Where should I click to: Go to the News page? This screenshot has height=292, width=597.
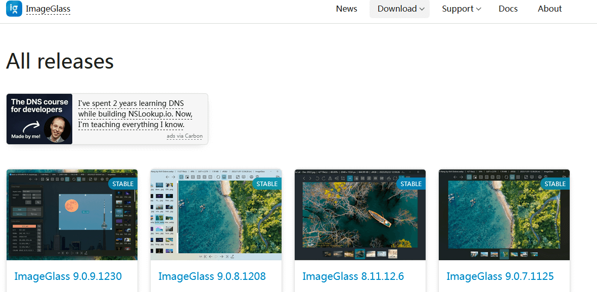click(x=346, y=9)
